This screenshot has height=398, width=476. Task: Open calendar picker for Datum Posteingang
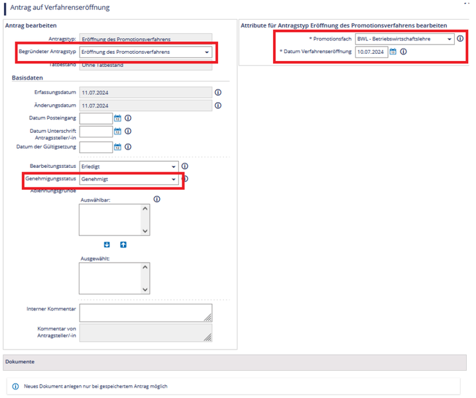118,118
